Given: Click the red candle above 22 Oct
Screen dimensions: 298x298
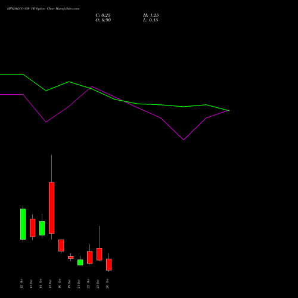Looking at the screenshot, I should pos(90,257).
